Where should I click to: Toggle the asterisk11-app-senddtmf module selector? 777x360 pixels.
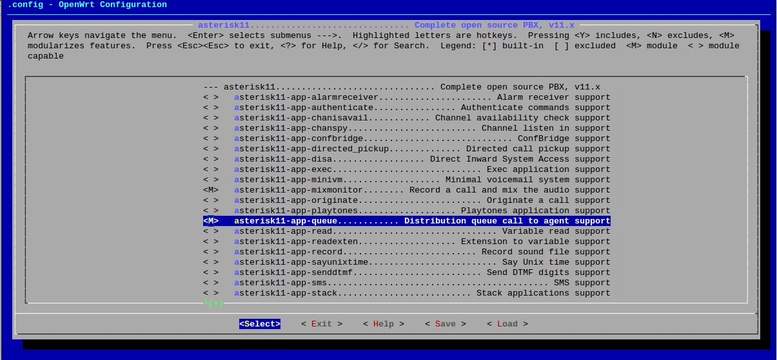[211, 272]
